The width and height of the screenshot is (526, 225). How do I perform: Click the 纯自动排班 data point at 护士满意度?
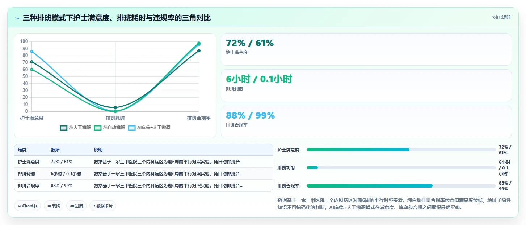(x=32, y=69)
